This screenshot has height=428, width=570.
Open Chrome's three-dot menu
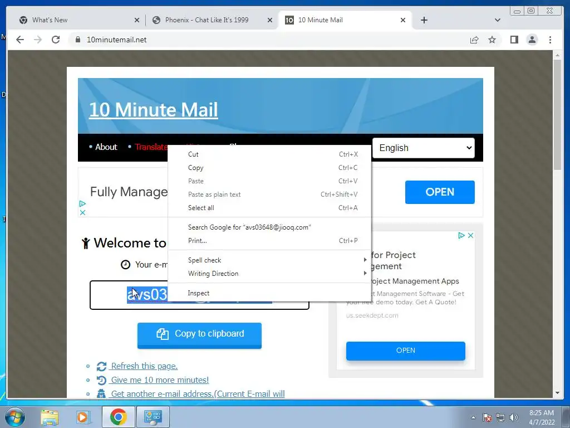click(550, 40)
